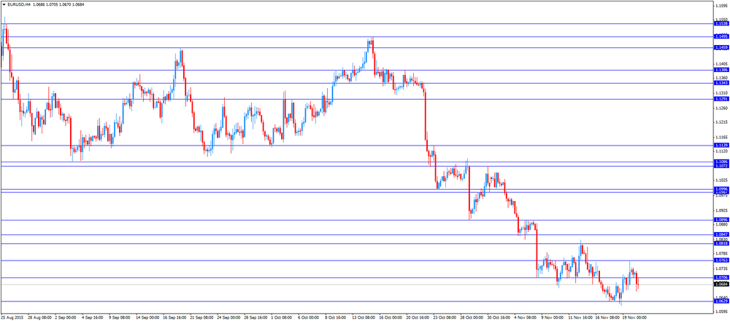The width and height of the screenshot is (730, 321).
Task: Select the 1.0763 horizontal line price label
Action: click(721, 261)
